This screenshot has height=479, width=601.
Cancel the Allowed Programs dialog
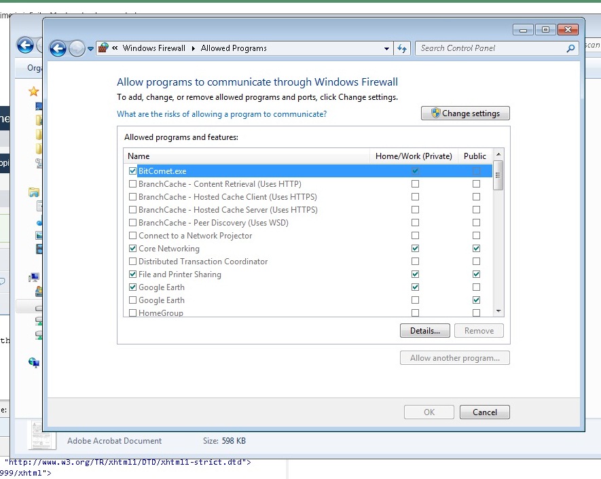(x=484, y=412)
